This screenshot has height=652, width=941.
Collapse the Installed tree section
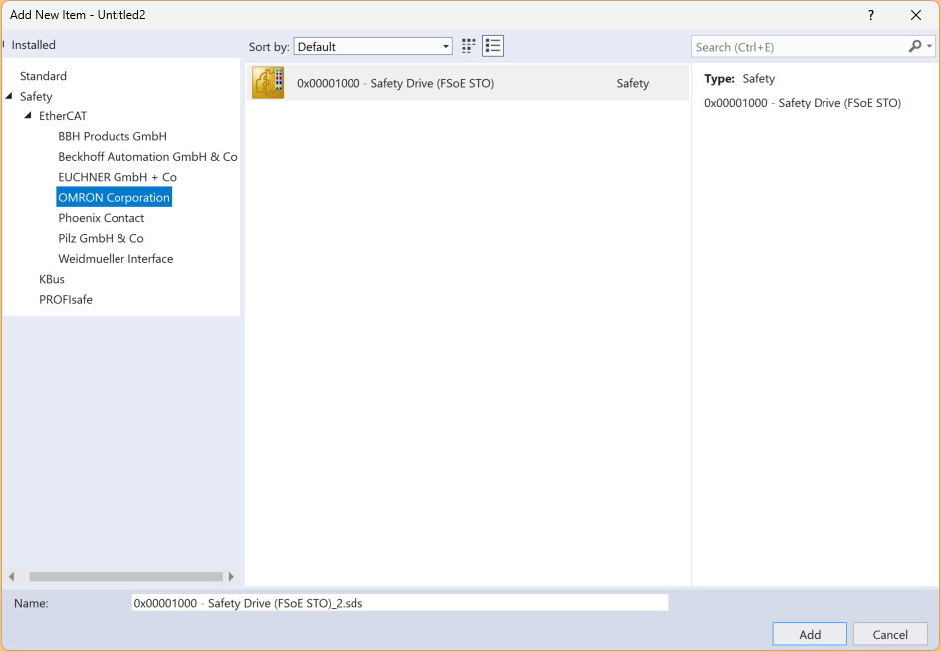pos(6,45)
